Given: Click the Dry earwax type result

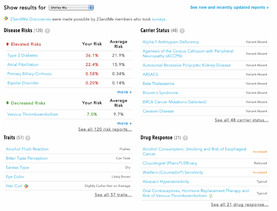Looking at the screenshot, I should point(128,167).
